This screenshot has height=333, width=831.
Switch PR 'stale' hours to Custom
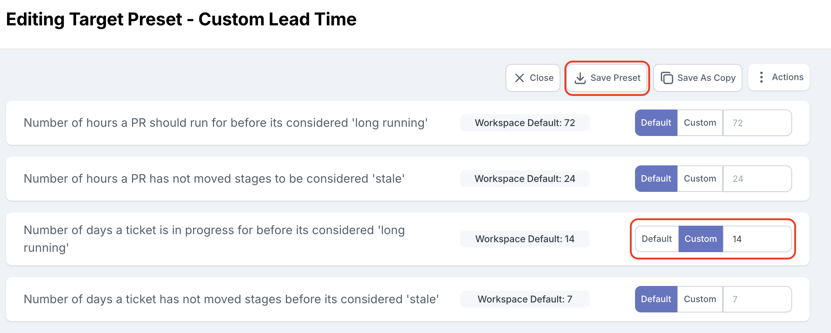click(x=700, y=179)
